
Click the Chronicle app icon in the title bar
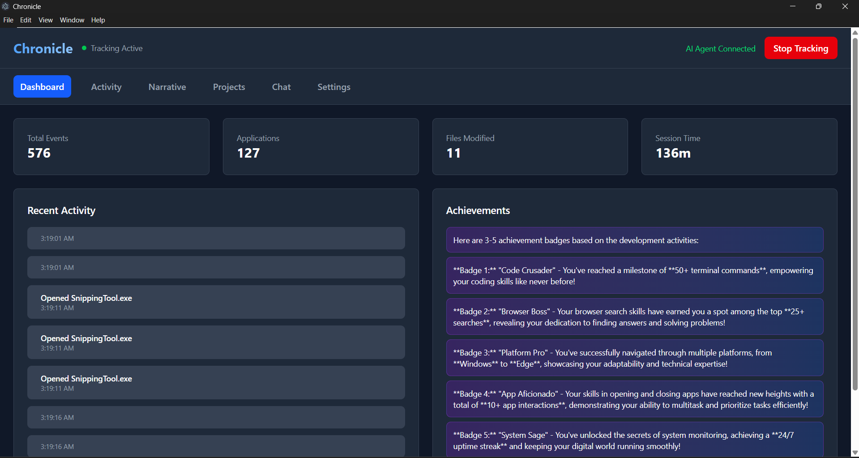click(x=6, y=6)
